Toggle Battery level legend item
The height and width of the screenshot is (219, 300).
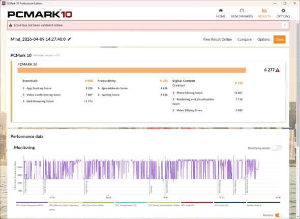[x=263, y=204]
